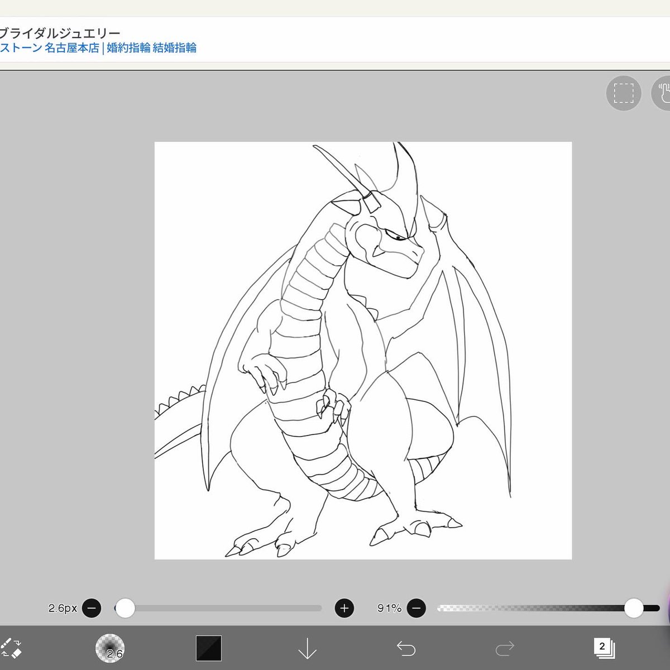Switch between brush and eraser
The image size is (670, 670).
10,648
